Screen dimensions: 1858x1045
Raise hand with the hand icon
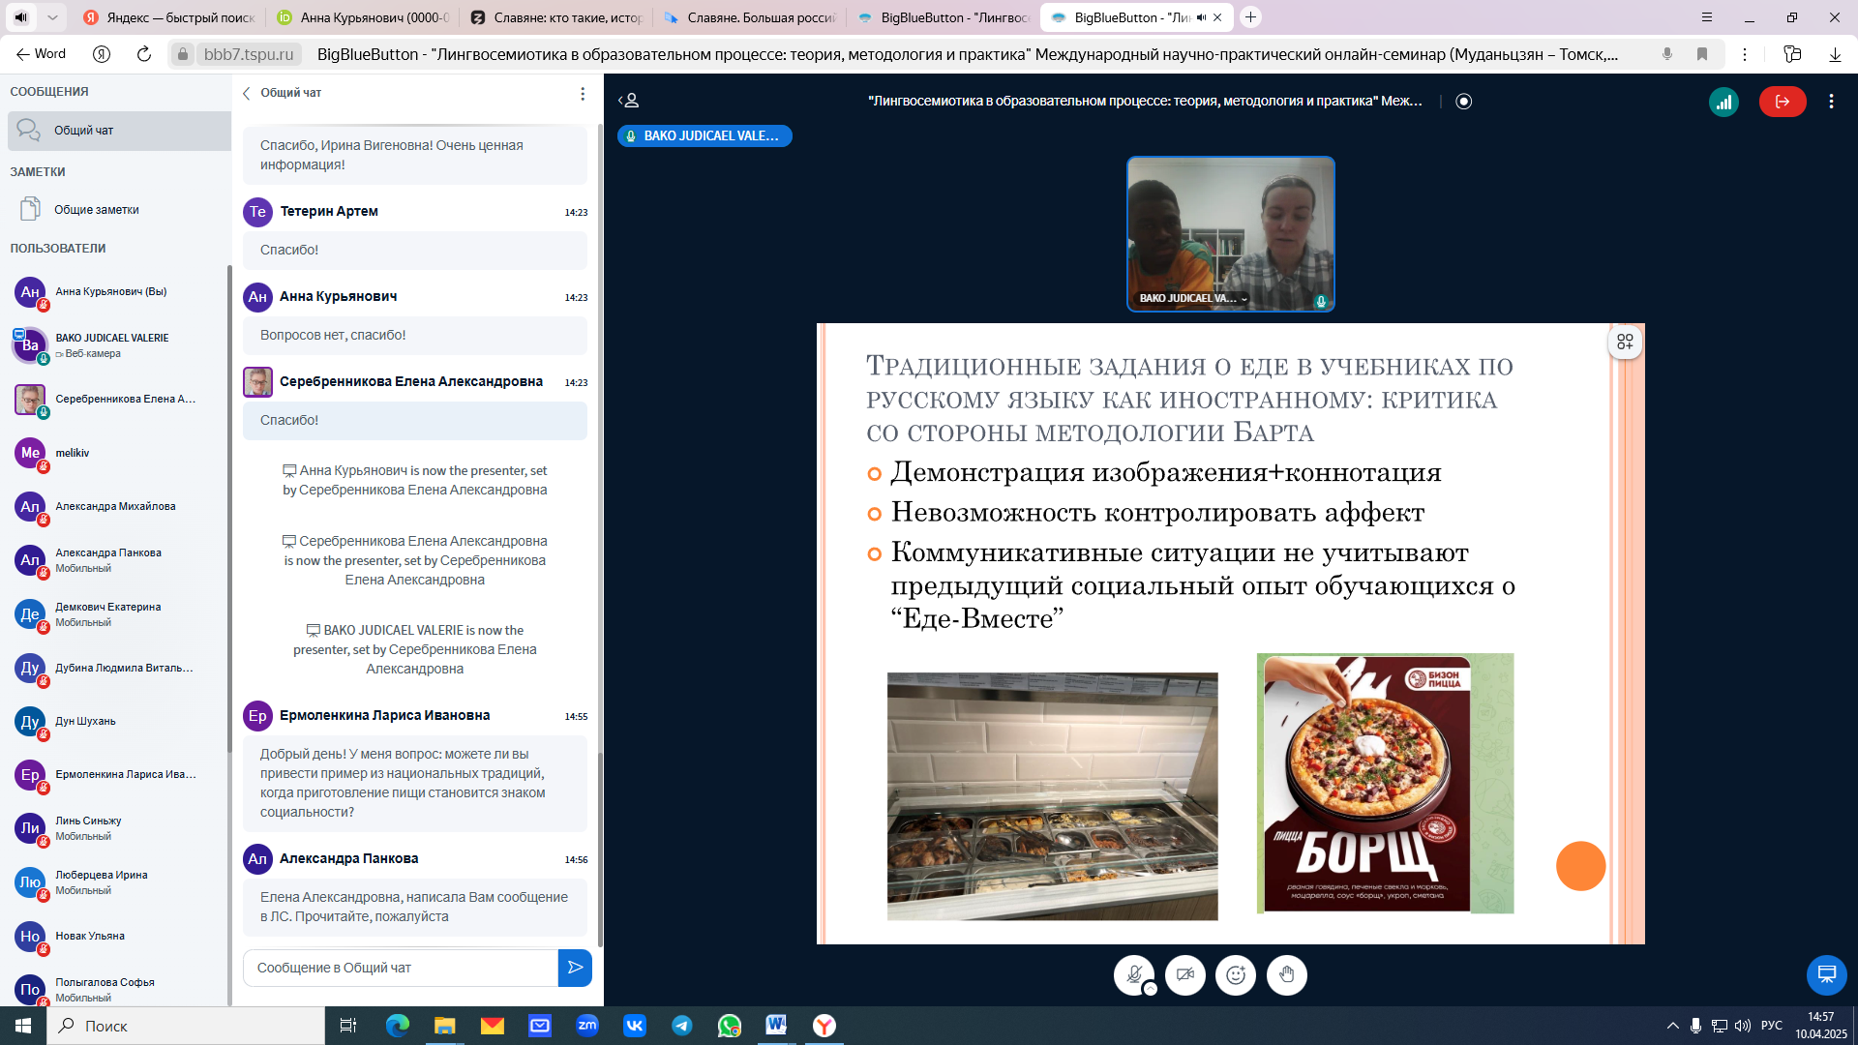point(1287,975)
